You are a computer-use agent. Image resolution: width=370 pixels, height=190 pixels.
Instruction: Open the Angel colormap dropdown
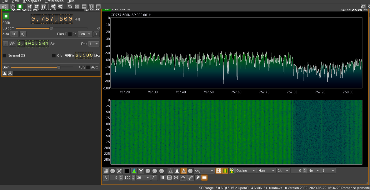pos(204,171)
